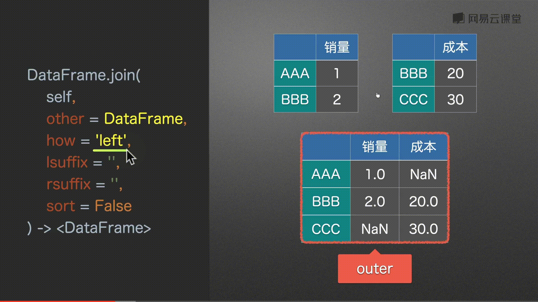Click the 'how' parameter keyword in code

tap(61, 140)
